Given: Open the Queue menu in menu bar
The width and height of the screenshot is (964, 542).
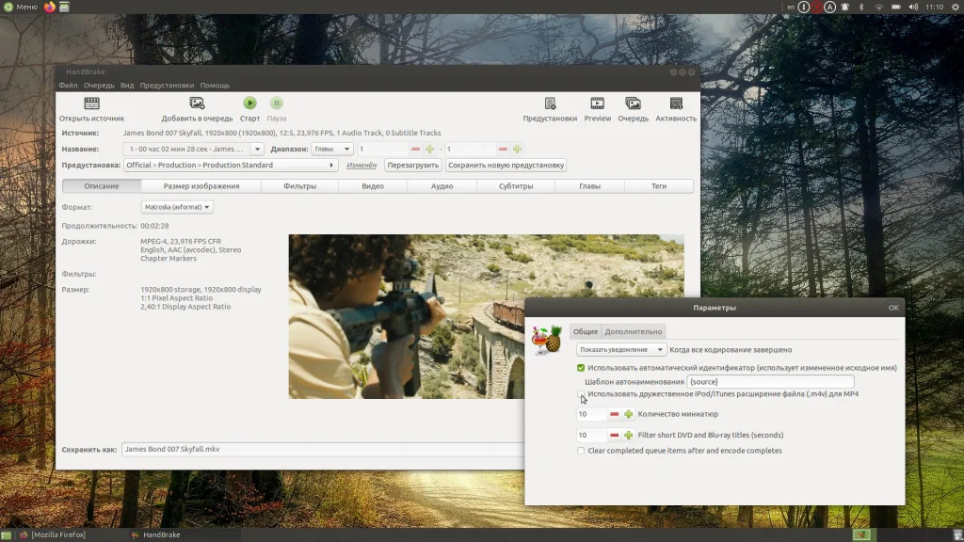Looking at the screenshot, I should pos(98,86).
